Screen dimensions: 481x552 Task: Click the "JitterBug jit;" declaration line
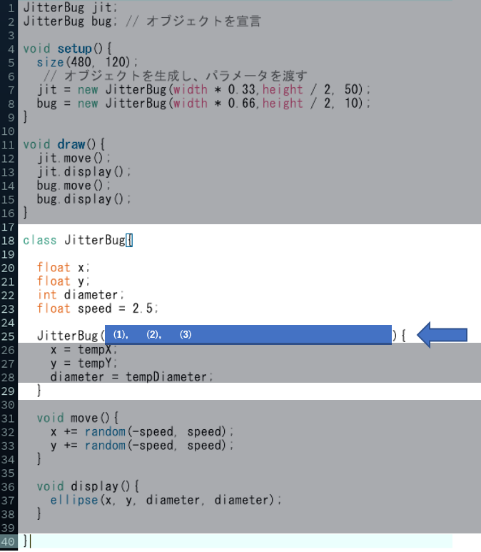(71, 8)
